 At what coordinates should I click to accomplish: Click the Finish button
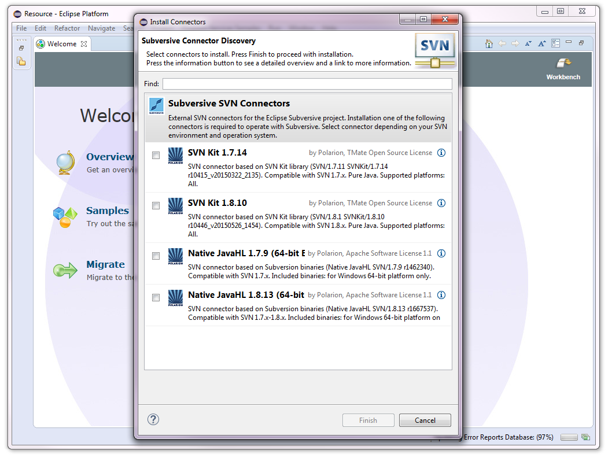[x=368, y=421]
